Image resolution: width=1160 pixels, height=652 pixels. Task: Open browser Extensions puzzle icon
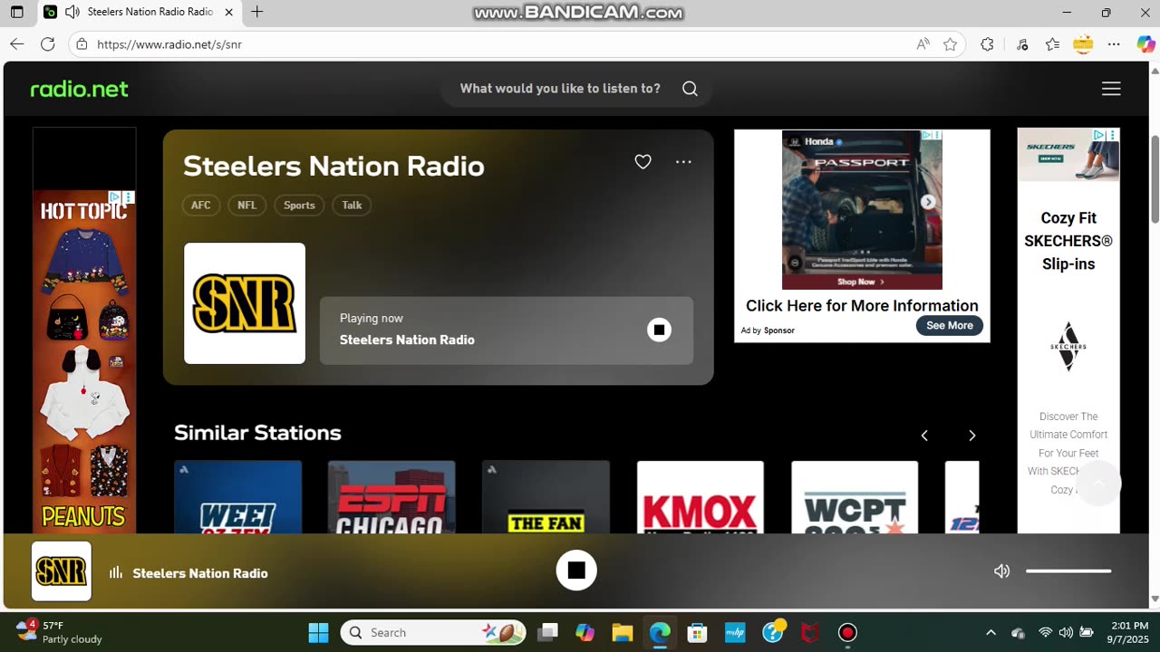click(987, 43)
